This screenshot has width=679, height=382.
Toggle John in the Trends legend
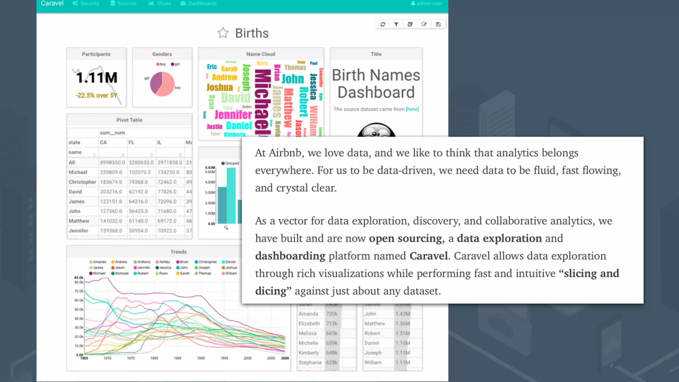click(x=182, y=268)
